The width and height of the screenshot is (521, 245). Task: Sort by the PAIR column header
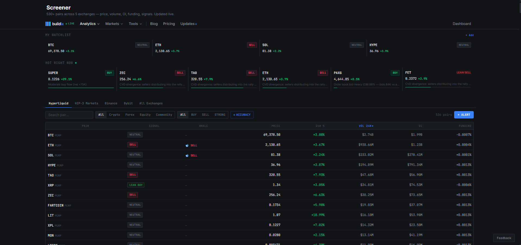[x=85, y=126]
